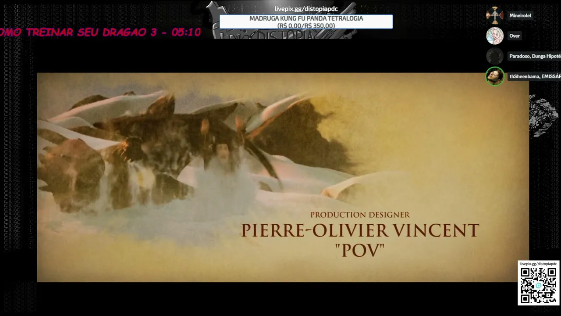Click the "TREINAR SEU DRAGAO 3 - 05:10" ticker
The height and width of the screenshot is (316, 561).
point(100,32)
